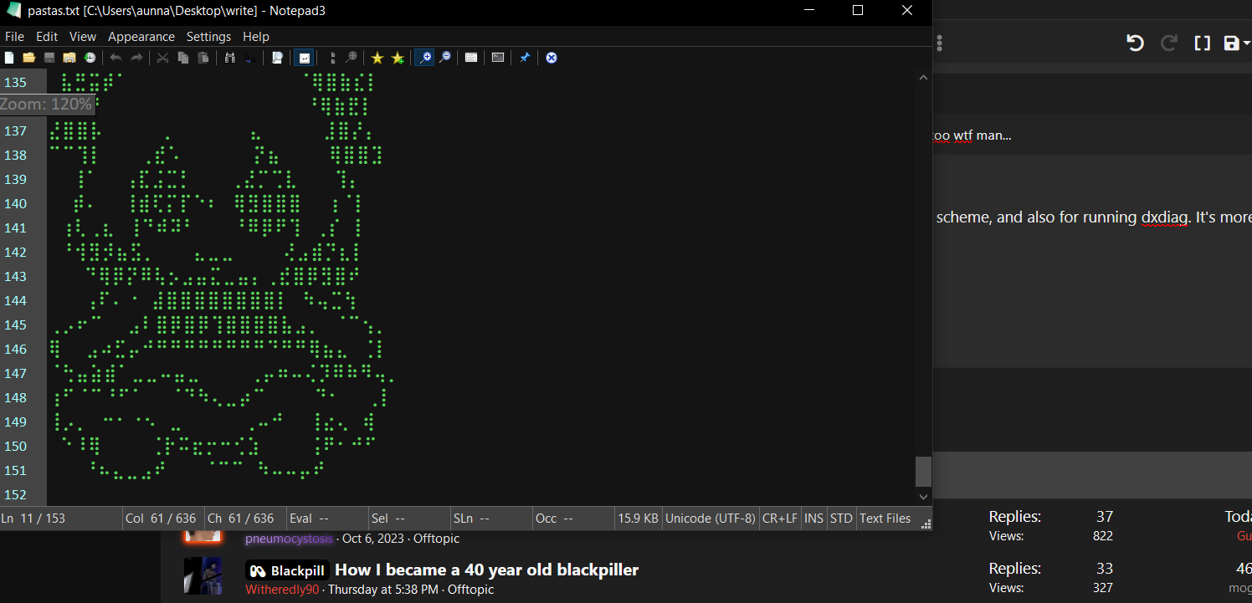Viewport: 1252px width, 603px height.
Task: Open the Help menu
Action: pyautogui.click(x=256, y=37)
